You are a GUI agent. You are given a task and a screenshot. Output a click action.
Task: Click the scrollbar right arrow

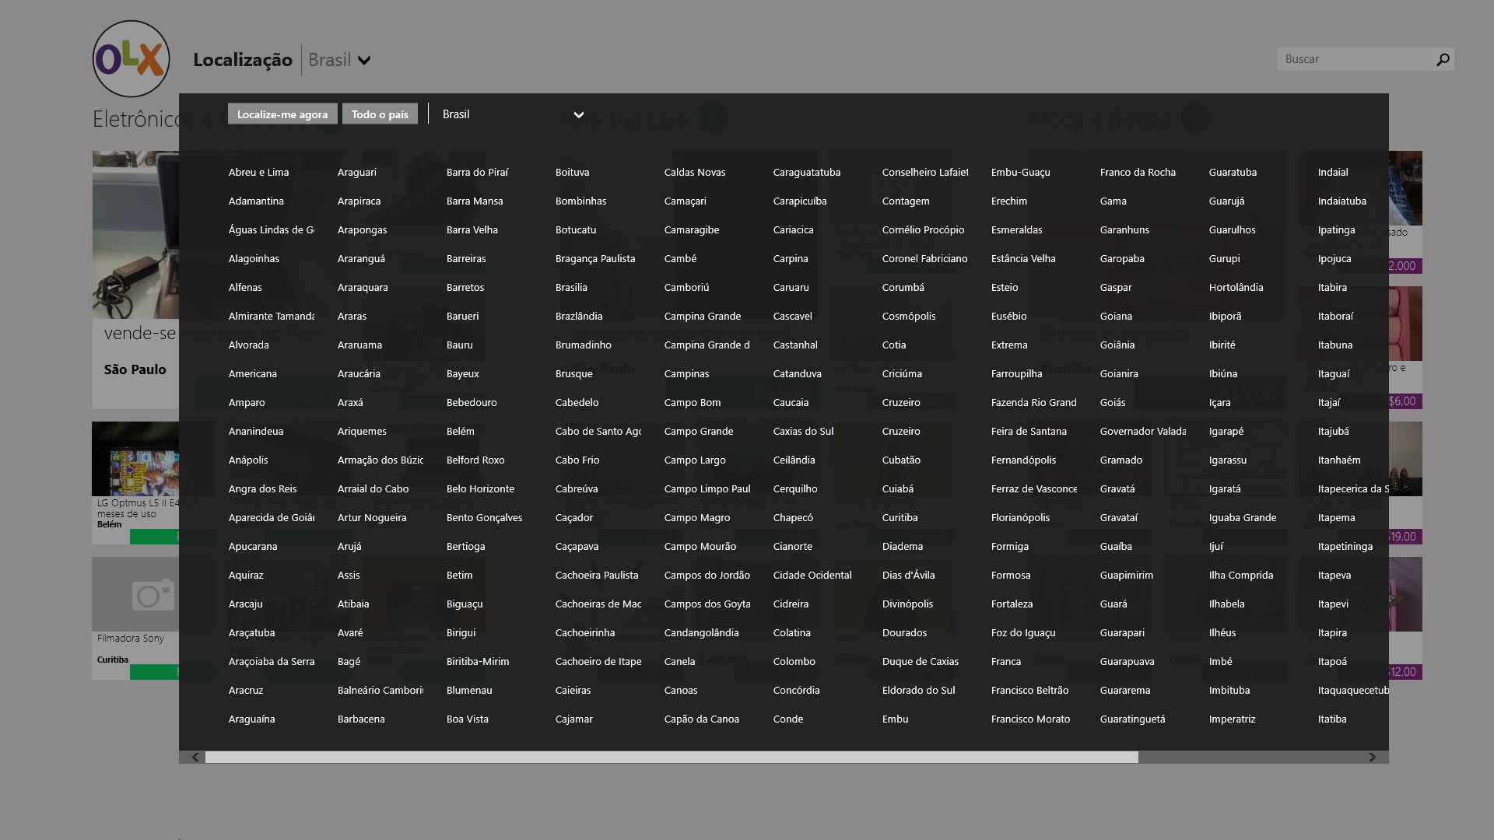[x=1373, y=757]
